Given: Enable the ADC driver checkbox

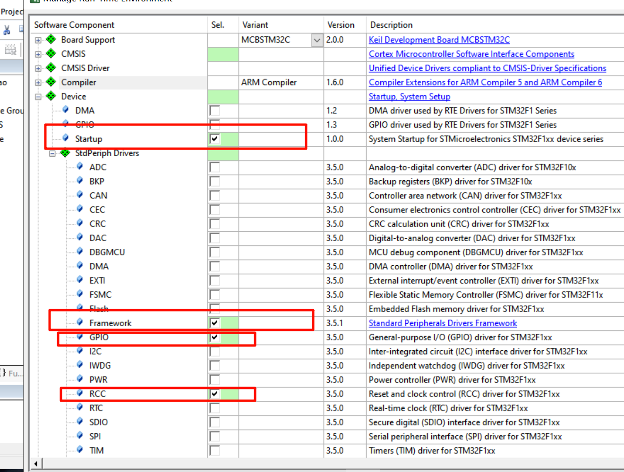Looking at the screenshot, I should pos(214,167).
